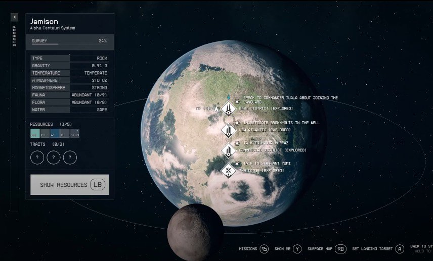
Task: Click the Gravity 0.91 G row
Action: pyautogui.click(x=70, y=66)
